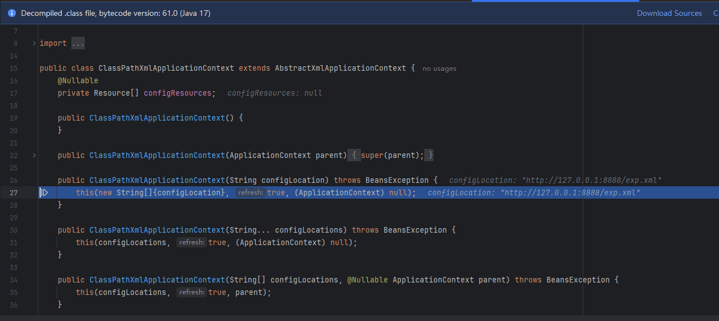Click gutter line number 31
Screen dimensions: 719x321
click(x=14, y=242)
